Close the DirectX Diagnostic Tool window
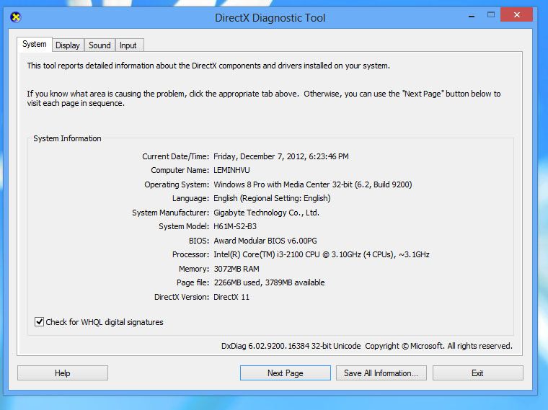The image size is (548, 410). (x=516, y=14)
